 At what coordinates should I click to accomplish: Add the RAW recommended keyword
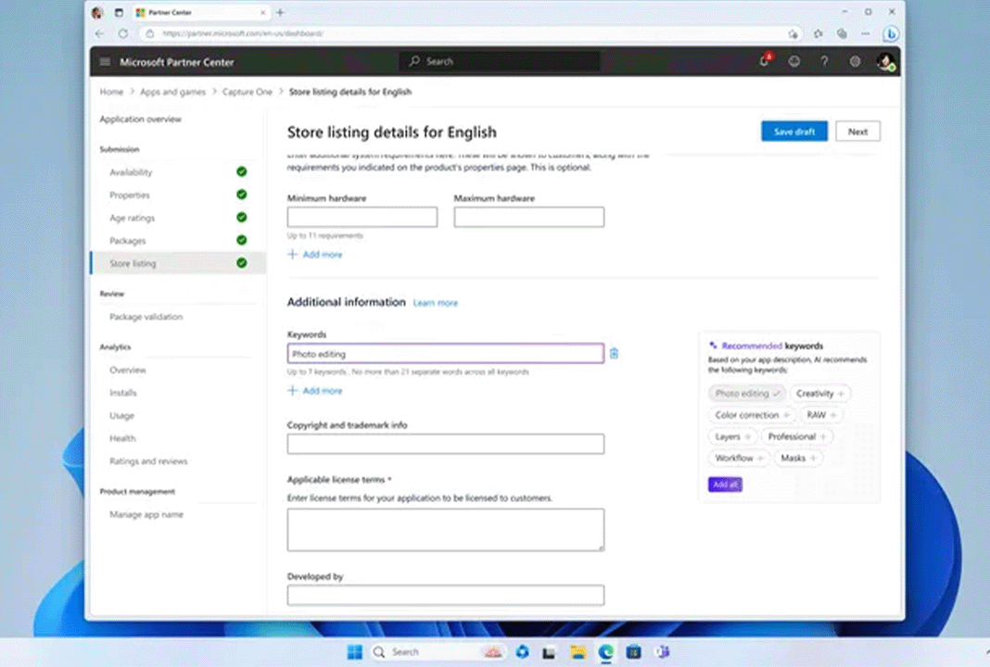pos(820,415)
